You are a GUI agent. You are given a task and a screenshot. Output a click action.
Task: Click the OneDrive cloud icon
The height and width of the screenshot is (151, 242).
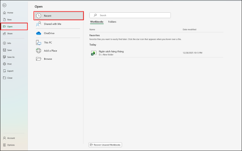click(39, 33)
